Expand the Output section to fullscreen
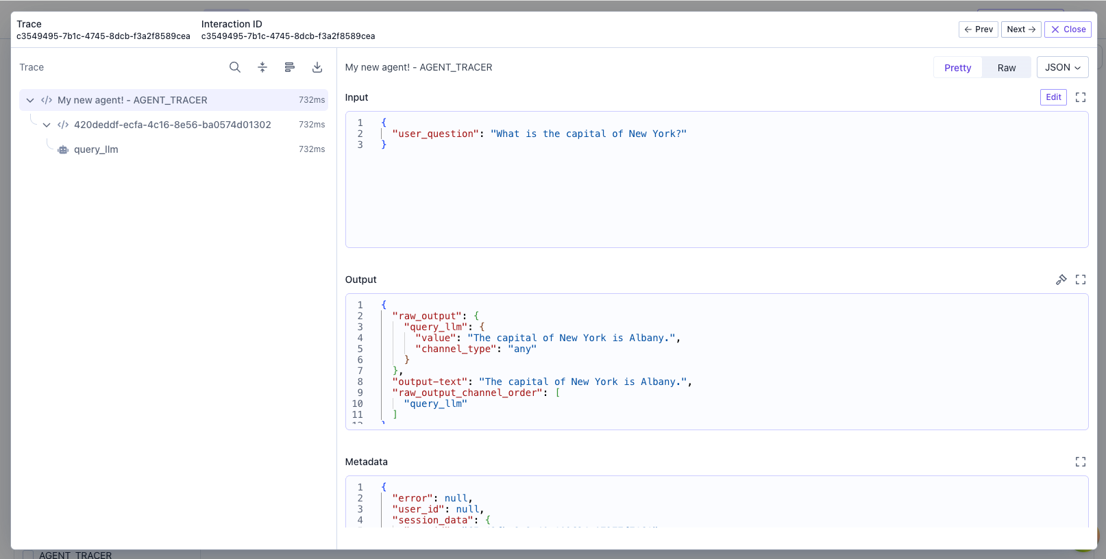The image size is (1106, 559). pos(1081,279)
